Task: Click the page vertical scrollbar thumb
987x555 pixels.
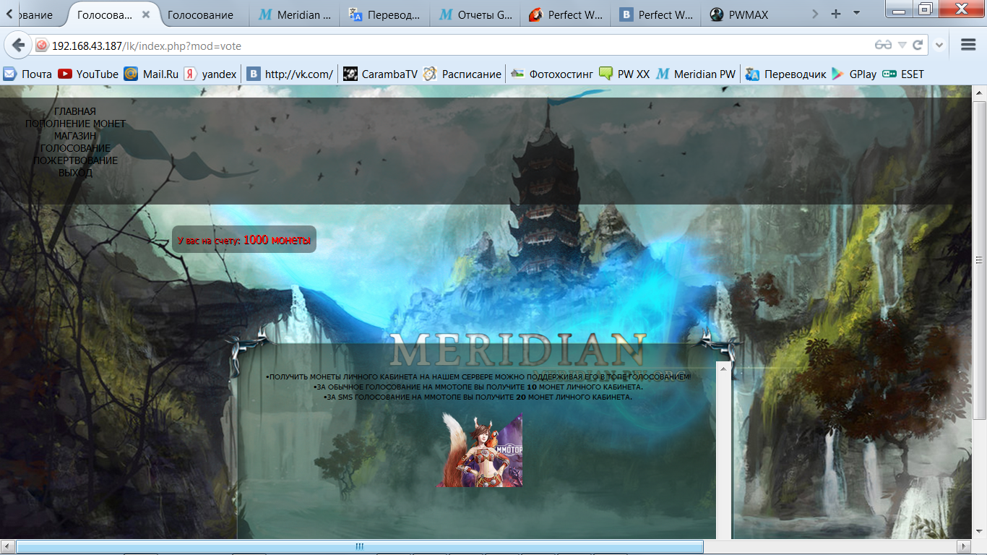Action: pyautogui.click(x=979, y=260)
